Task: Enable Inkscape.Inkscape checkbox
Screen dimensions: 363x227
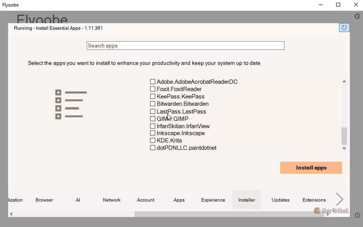Action: pyautogui.click(x=153, y=133)
